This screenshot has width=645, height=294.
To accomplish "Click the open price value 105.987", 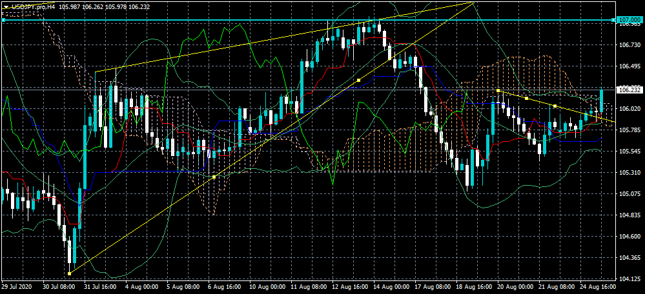I will point(68,7).
